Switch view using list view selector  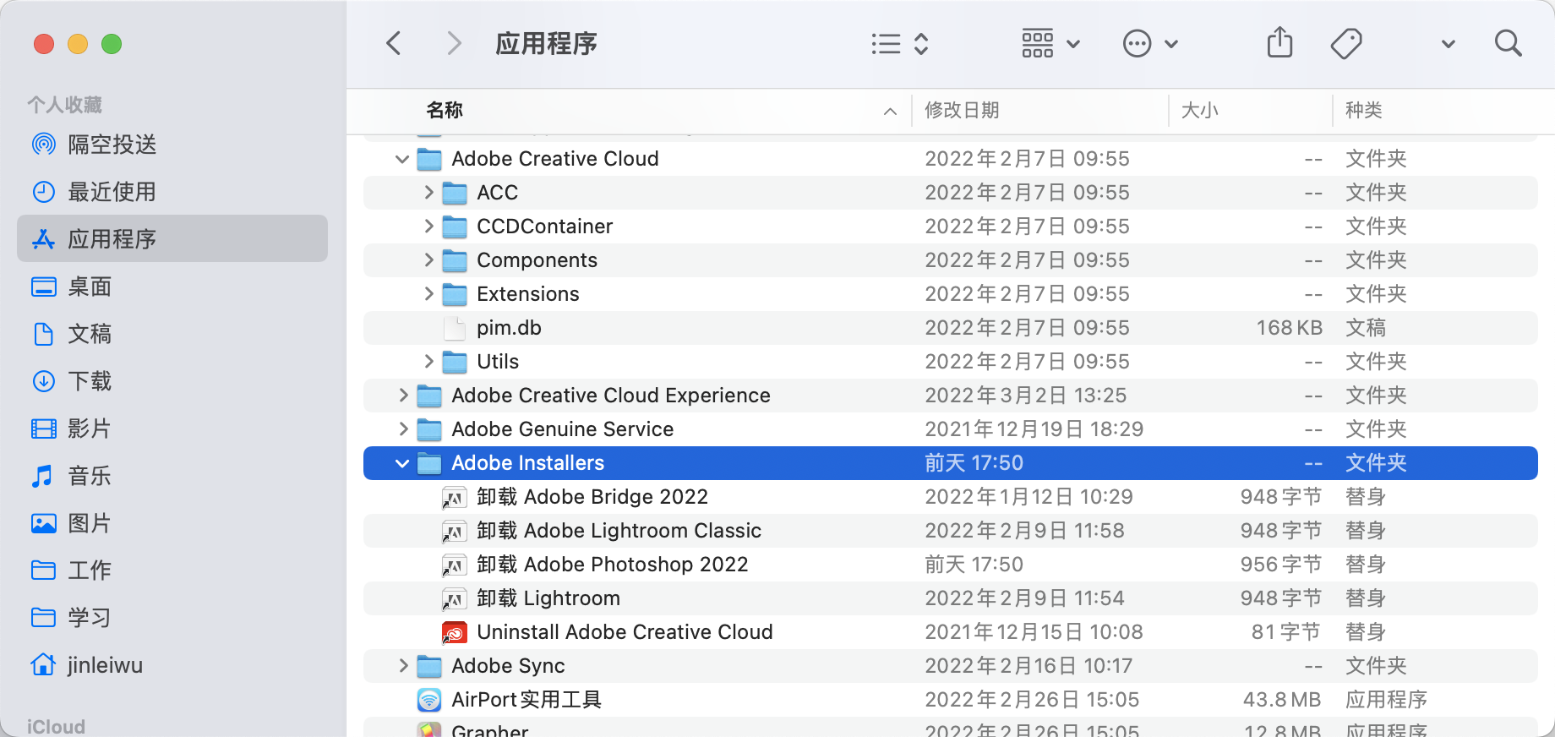click(900, 43)
